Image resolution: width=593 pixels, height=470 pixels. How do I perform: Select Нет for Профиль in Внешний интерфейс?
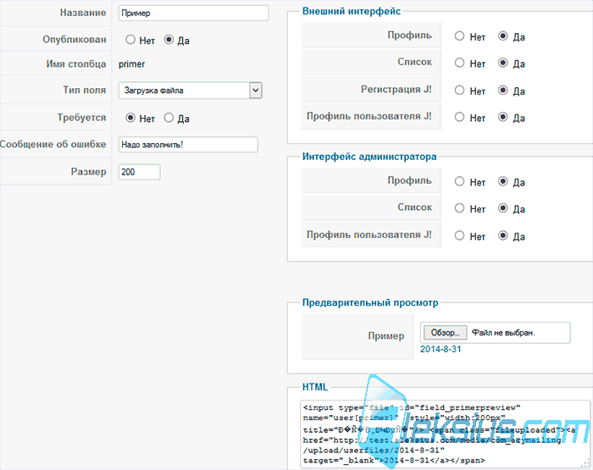pyautogui.click(x=459, y=36)
